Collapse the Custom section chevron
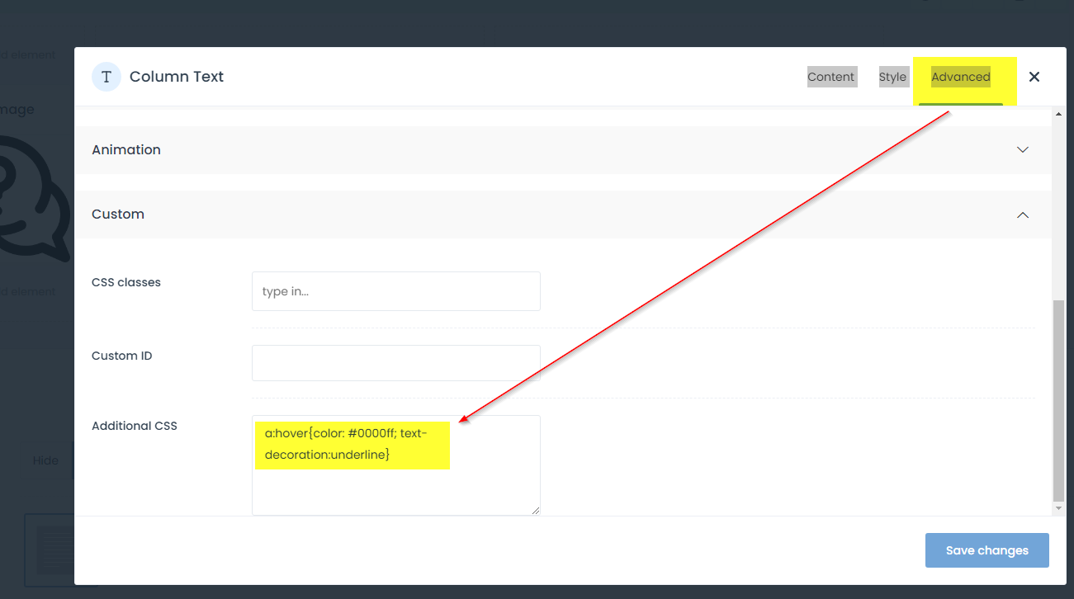This screenshot has height=599, width=1074. point(1023,215)
